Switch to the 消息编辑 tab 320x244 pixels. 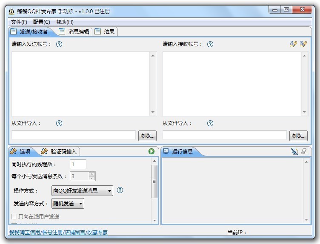74,31
